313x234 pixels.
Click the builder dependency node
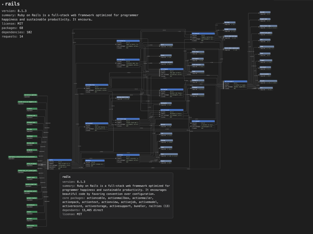[x=230, y=23]
